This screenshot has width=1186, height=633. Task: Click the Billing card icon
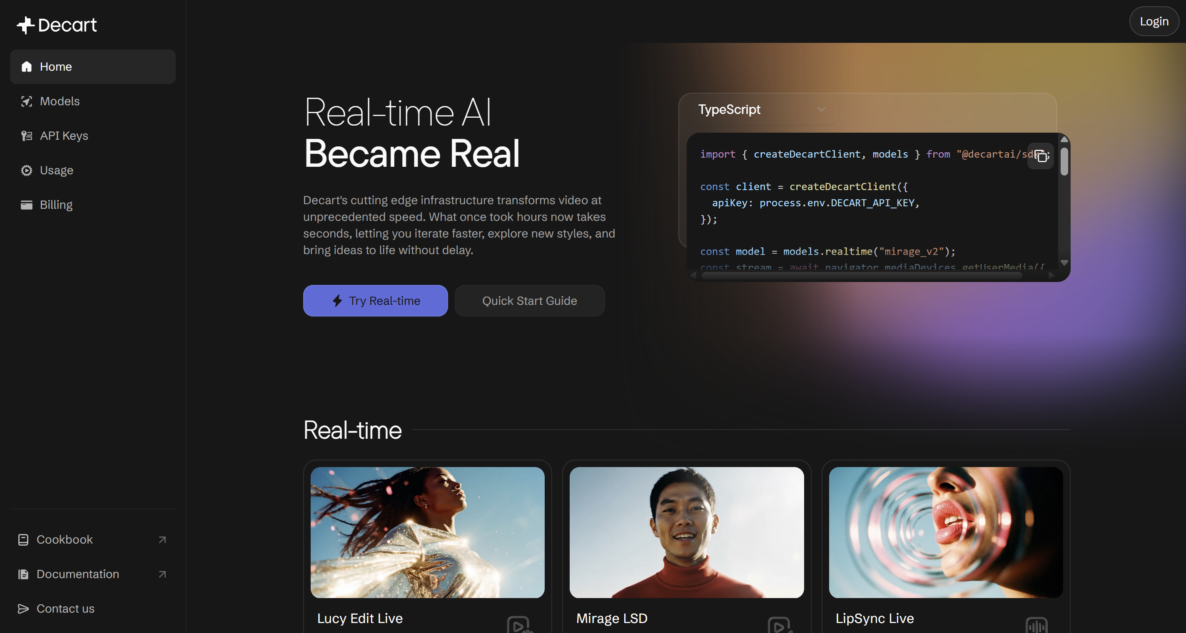coord(27,205)
